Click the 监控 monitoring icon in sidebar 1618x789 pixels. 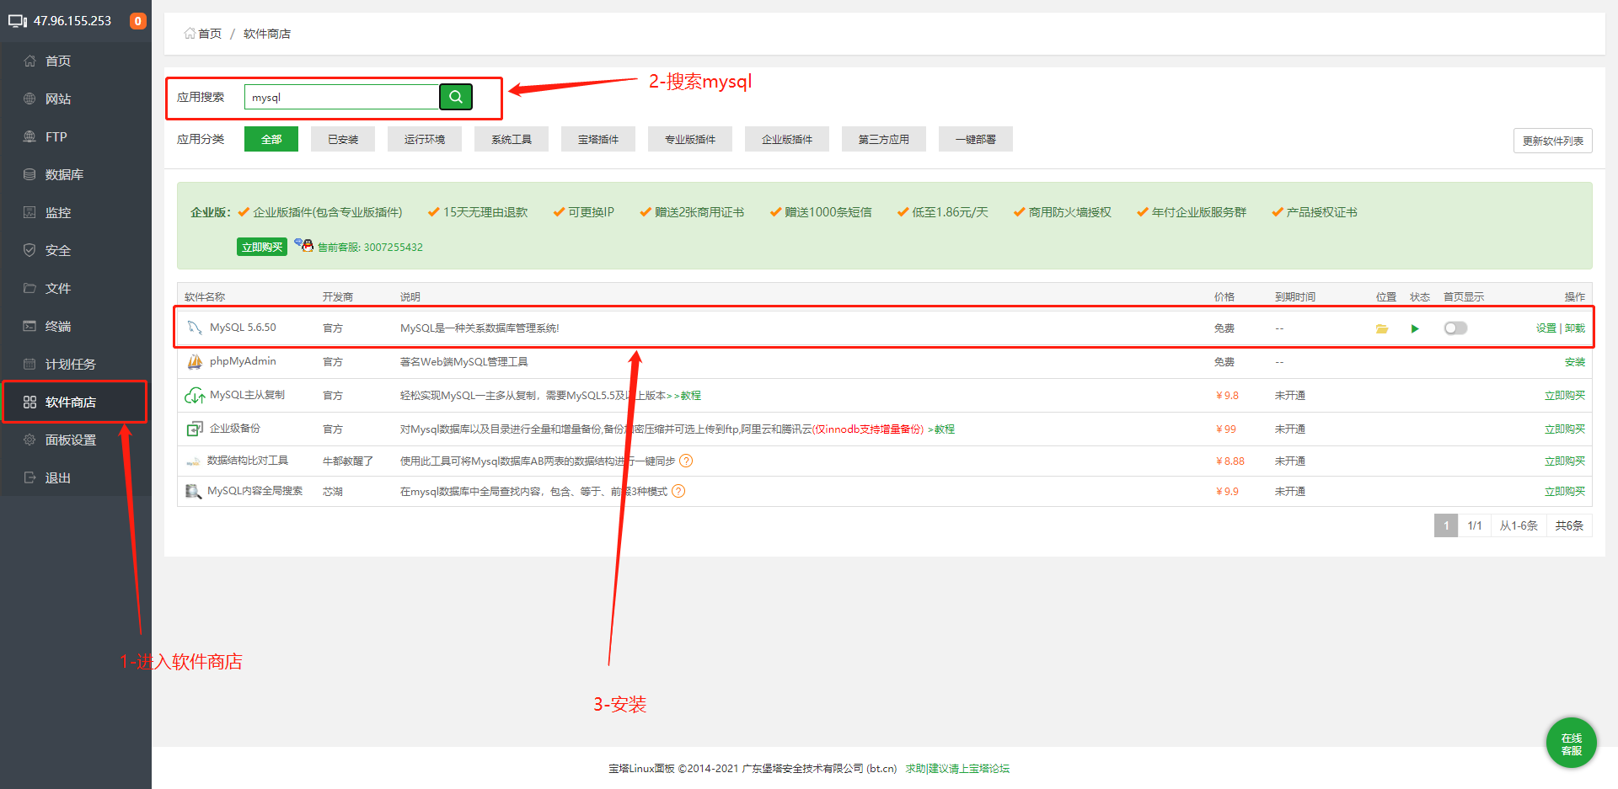coord(29,212)
